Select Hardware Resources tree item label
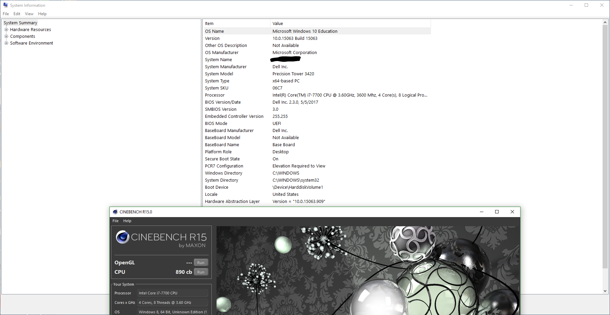Viewport: 610px width, 315px height. pyautogui.click(x=30, y=30)
